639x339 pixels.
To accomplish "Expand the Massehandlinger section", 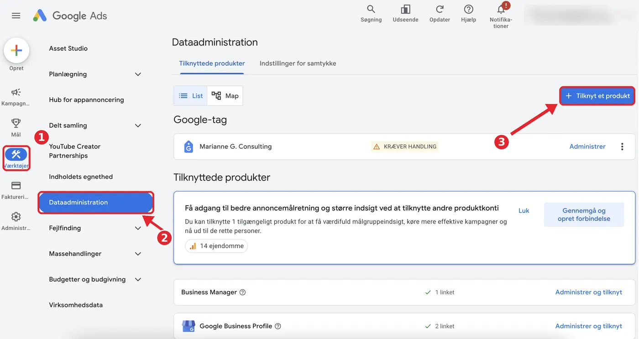I will coord(138,254).
